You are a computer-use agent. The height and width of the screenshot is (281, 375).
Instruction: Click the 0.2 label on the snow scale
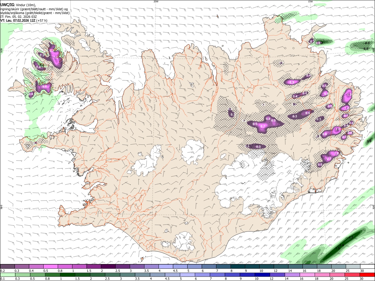[x=2, y=271]
